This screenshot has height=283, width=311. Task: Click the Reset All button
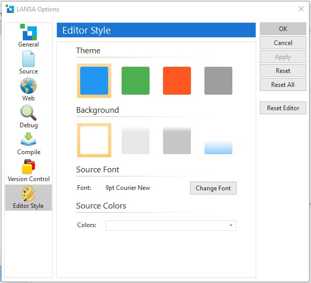pos(283,85)
